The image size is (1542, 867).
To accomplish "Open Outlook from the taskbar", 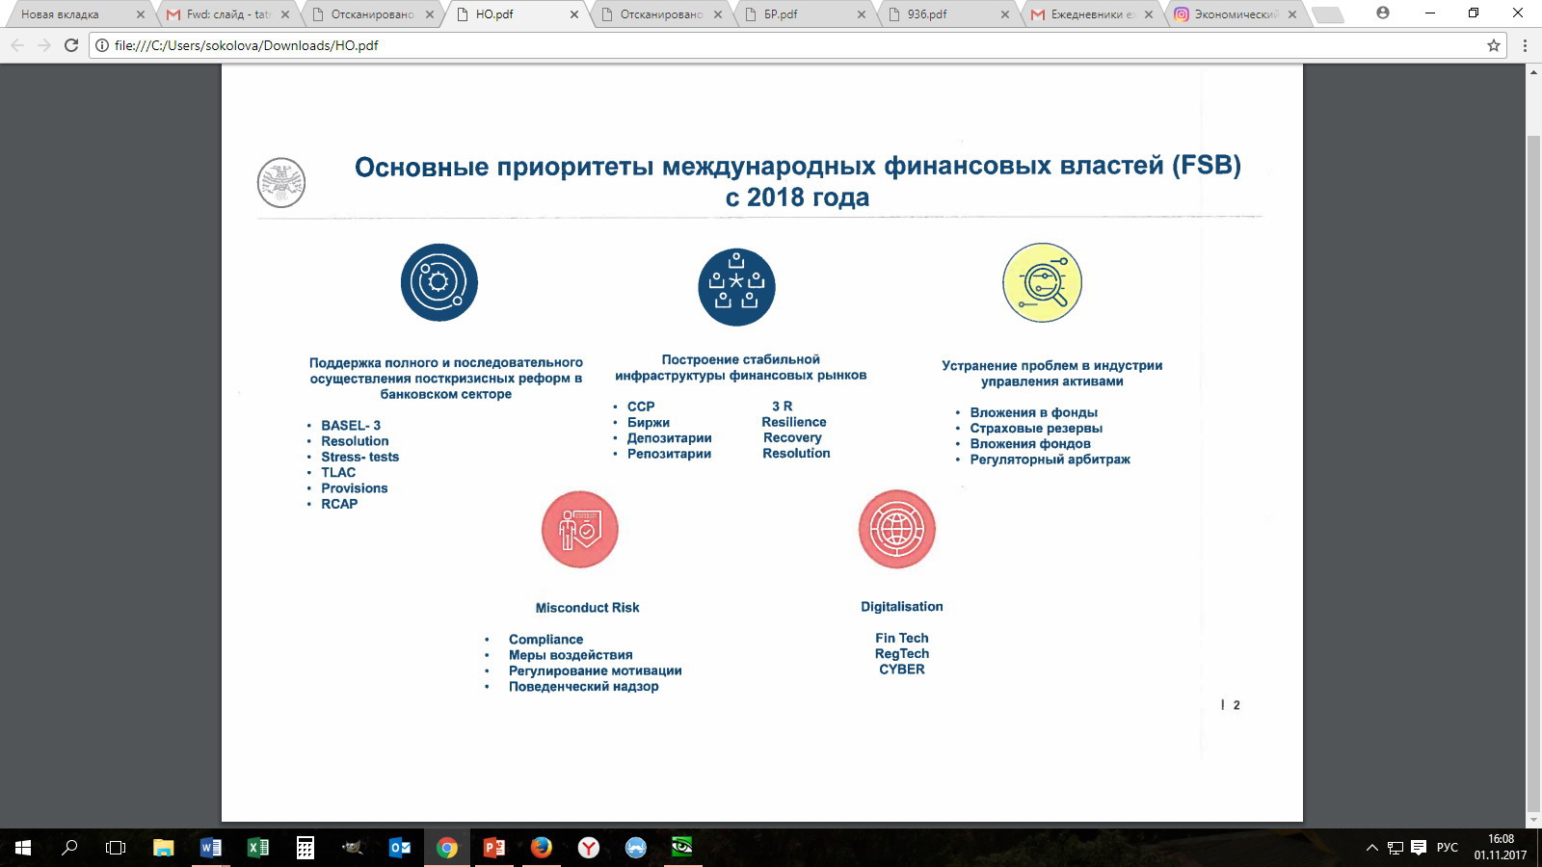I will [x=399, y=848].
